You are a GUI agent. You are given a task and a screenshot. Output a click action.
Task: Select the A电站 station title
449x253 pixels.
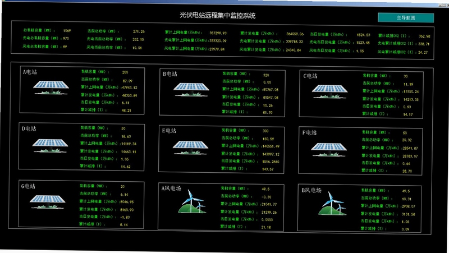[30, 72]
